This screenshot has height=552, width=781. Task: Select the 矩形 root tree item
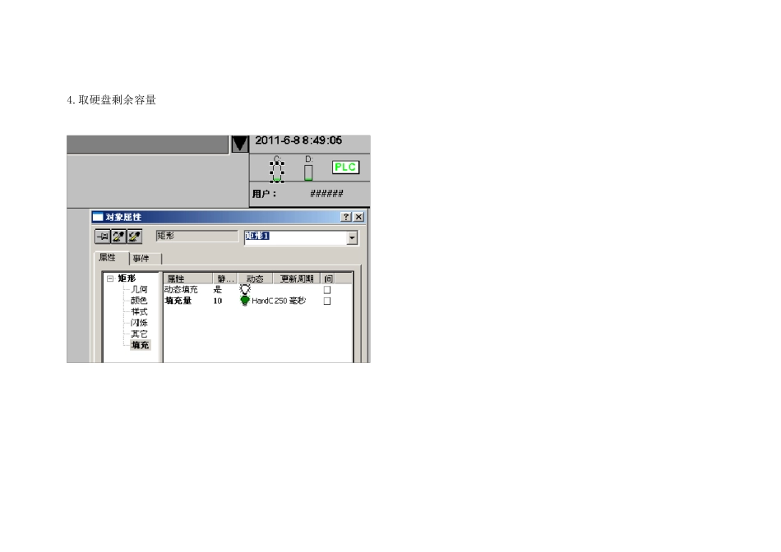[x=127, y=278]
